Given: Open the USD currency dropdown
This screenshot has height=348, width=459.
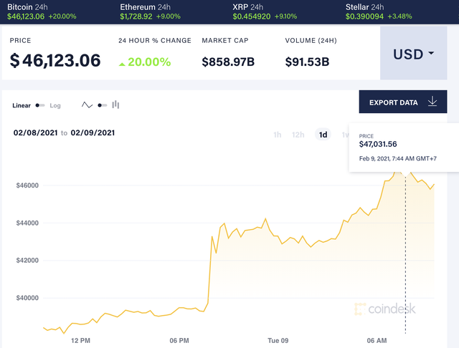Looking at the screenshot, I should coord(413,53).
